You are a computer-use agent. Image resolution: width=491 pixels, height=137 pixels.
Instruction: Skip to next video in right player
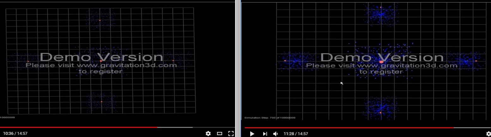point(265,134)
